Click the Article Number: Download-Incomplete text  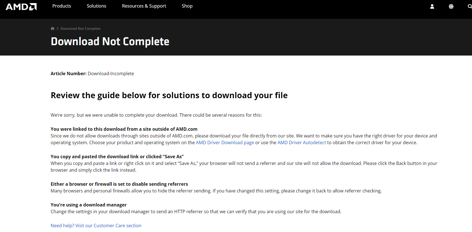[92, 73]
